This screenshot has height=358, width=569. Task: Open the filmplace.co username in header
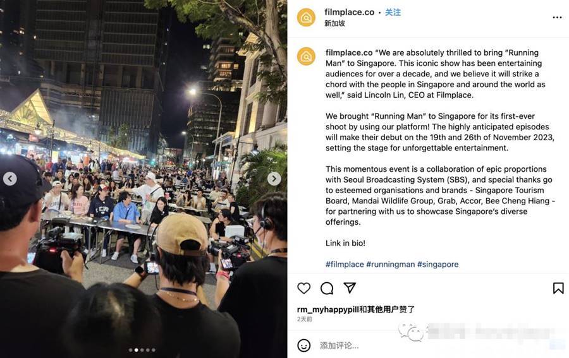tap(349, 13)
